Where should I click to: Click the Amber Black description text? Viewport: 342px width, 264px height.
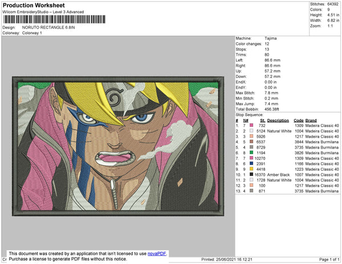tap(278, 175)
